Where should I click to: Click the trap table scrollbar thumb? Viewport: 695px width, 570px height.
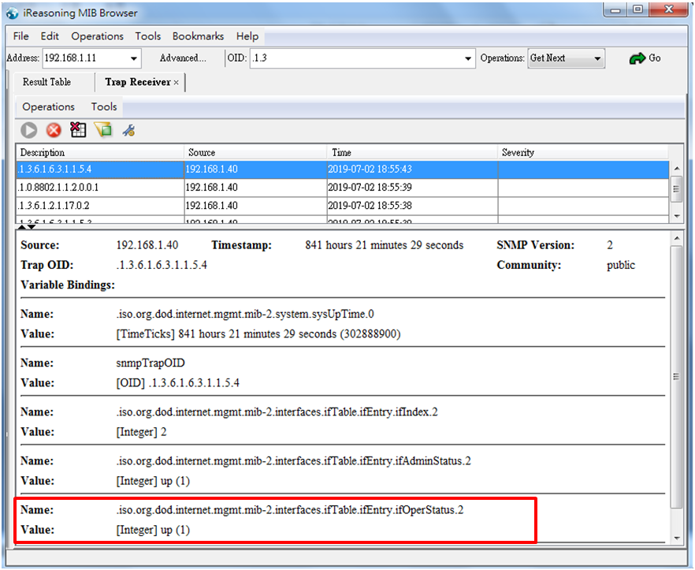(676, 188)
